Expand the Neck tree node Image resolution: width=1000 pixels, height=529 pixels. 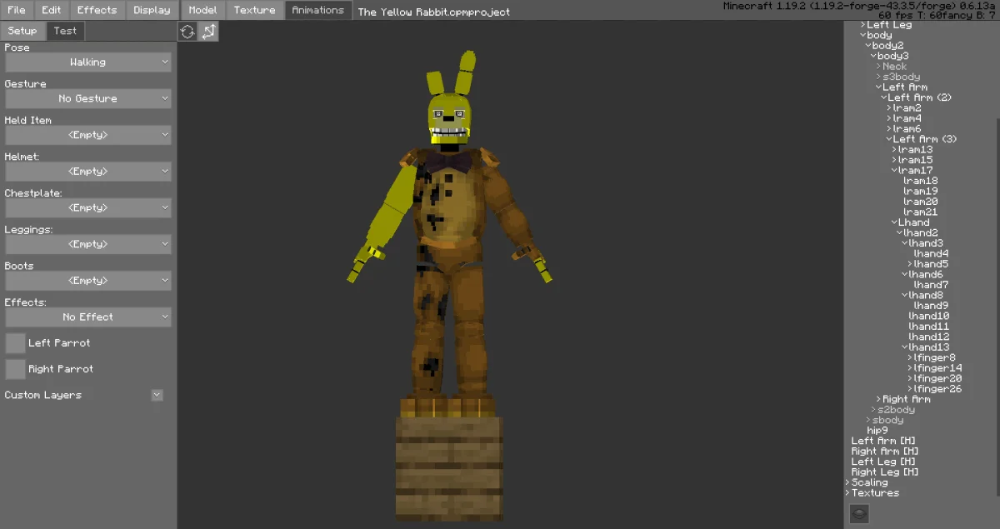coord(878,67)
